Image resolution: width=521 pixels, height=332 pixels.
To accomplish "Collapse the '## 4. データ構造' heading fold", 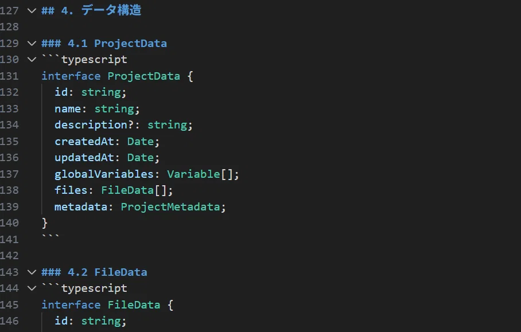I will click(32, 11).
